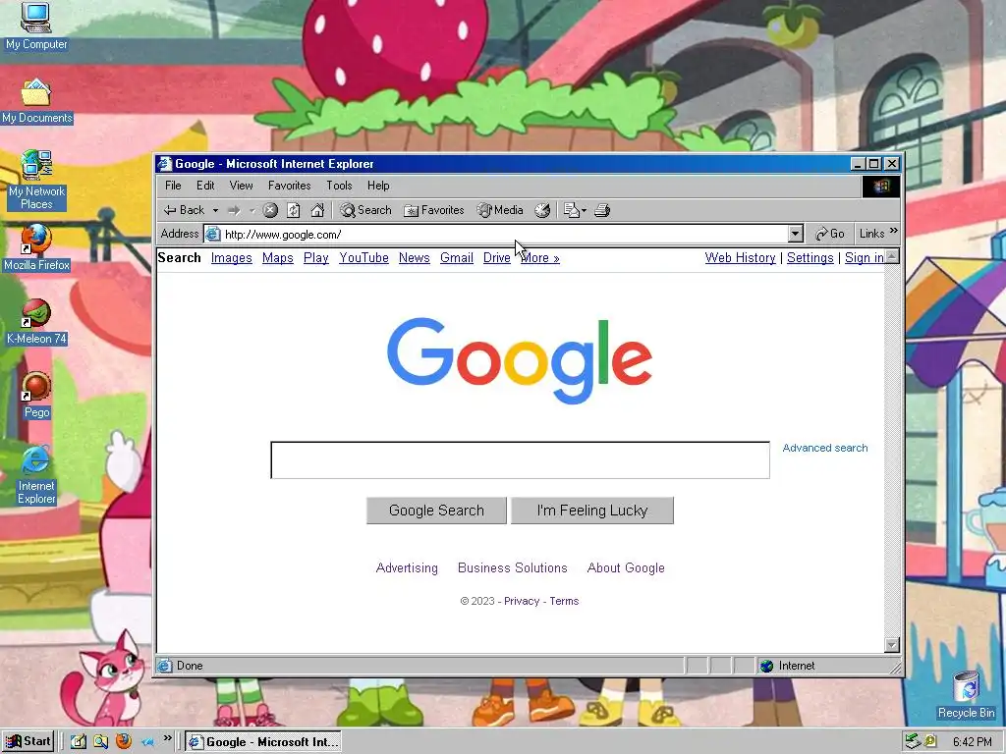
Task: Expand the Address bar dropdown list
Action: (796, 234)
